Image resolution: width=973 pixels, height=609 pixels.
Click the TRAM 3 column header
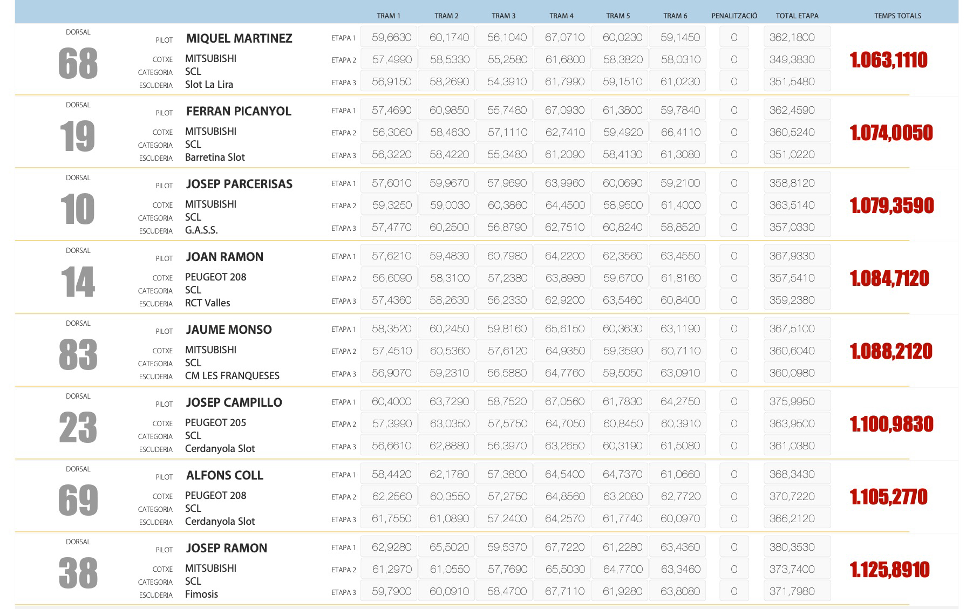pos(503,16)
